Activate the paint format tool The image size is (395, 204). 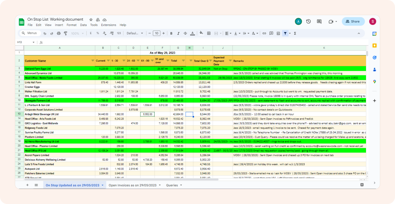pos(65,33)
